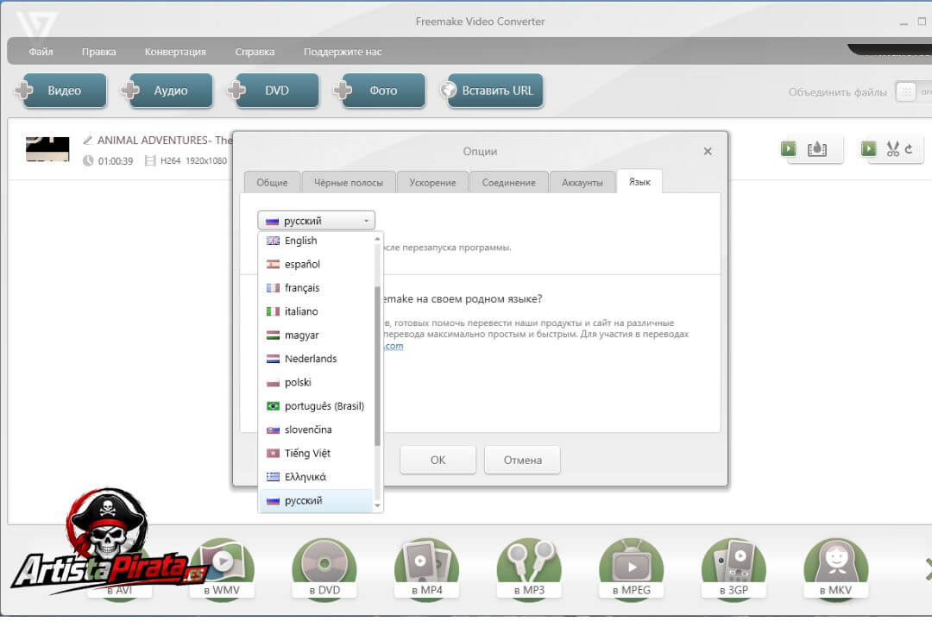Screen dimensions: 932x621
Task: Convert to MP4 format icon
Action: [427, 568]
